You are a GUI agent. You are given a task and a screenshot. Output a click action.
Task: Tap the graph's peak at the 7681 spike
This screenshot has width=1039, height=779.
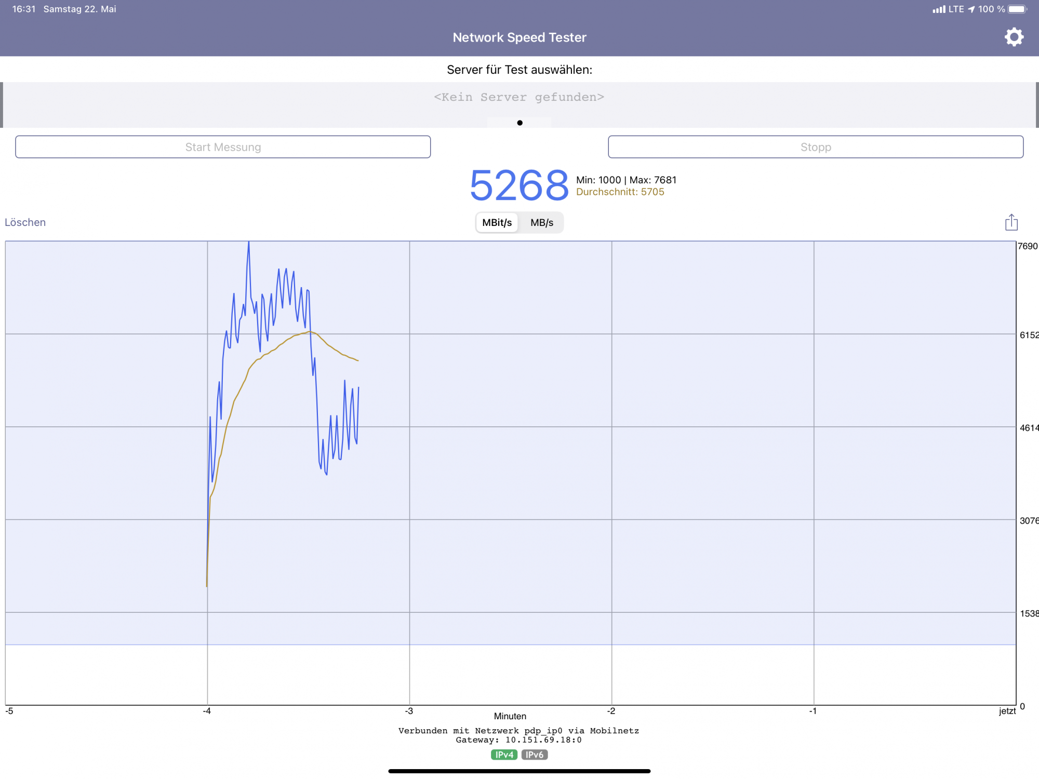[x=249, y=243]
